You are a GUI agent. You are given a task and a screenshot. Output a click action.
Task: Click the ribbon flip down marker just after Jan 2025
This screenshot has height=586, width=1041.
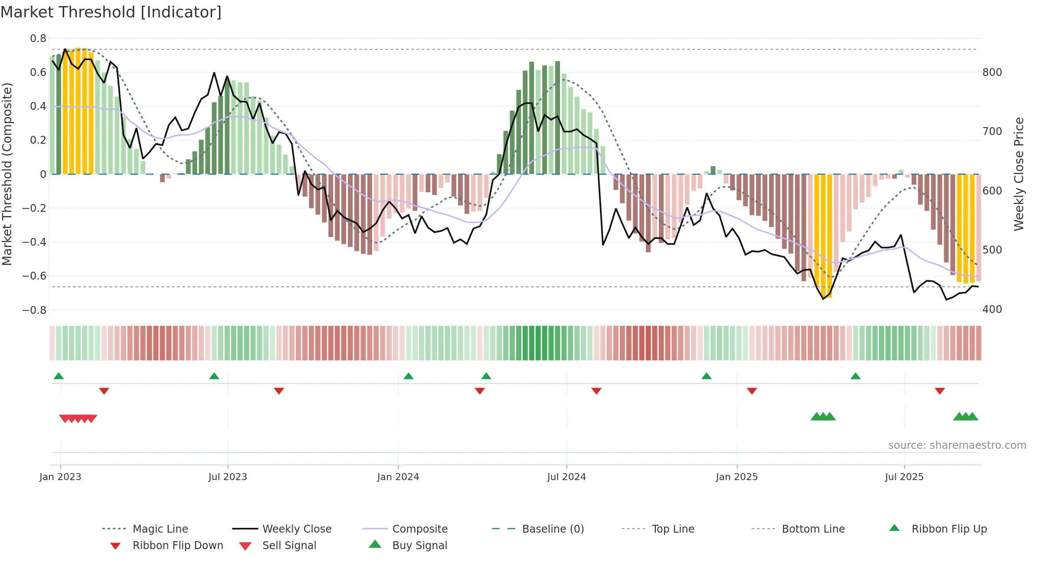[x=752, y=391]
